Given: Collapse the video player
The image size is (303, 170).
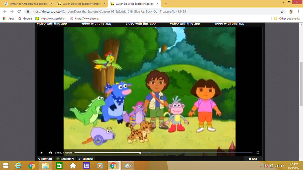Looking at the screenshot, I should [x=85, y=159].
